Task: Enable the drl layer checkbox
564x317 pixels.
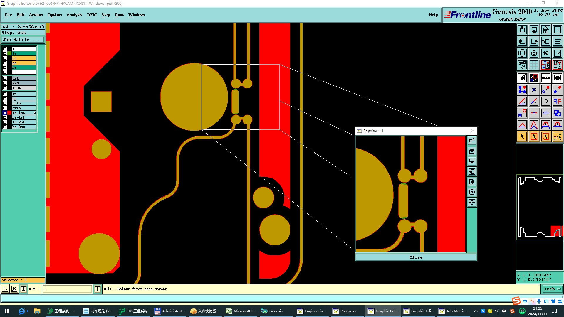Action: (5, 78)
